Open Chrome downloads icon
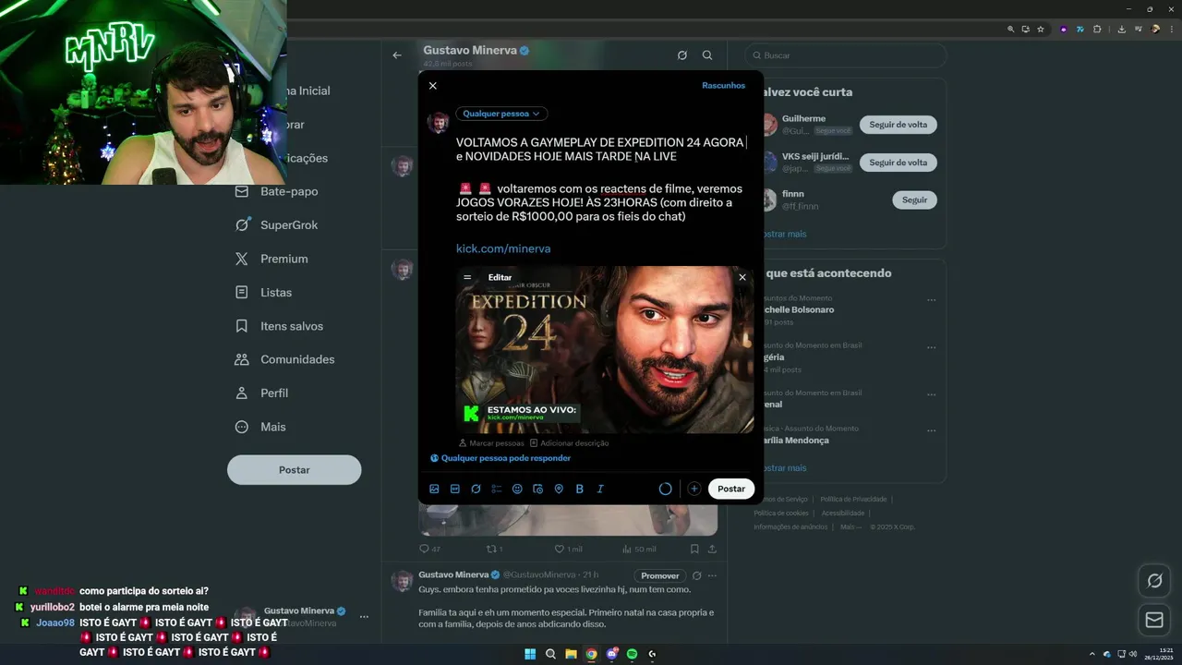 pos(1121,30)
